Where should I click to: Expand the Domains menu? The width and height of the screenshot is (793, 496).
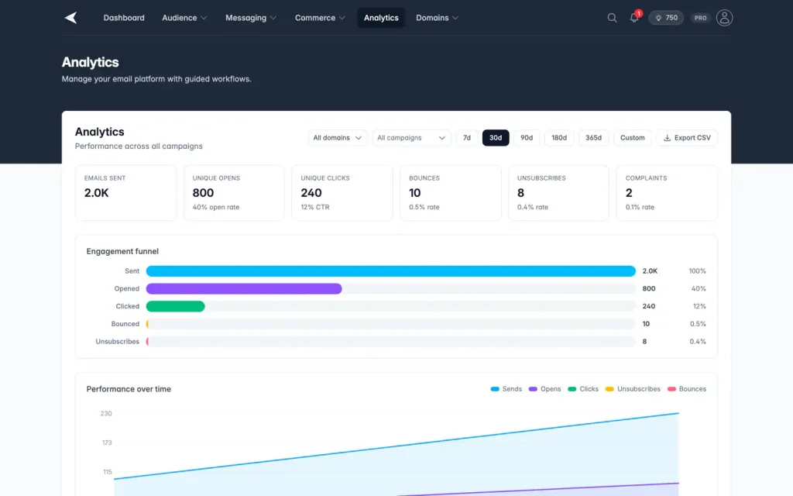tap(437, 18)
